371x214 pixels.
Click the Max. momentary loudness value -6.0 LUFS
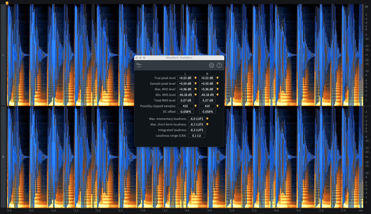[197, 119]
